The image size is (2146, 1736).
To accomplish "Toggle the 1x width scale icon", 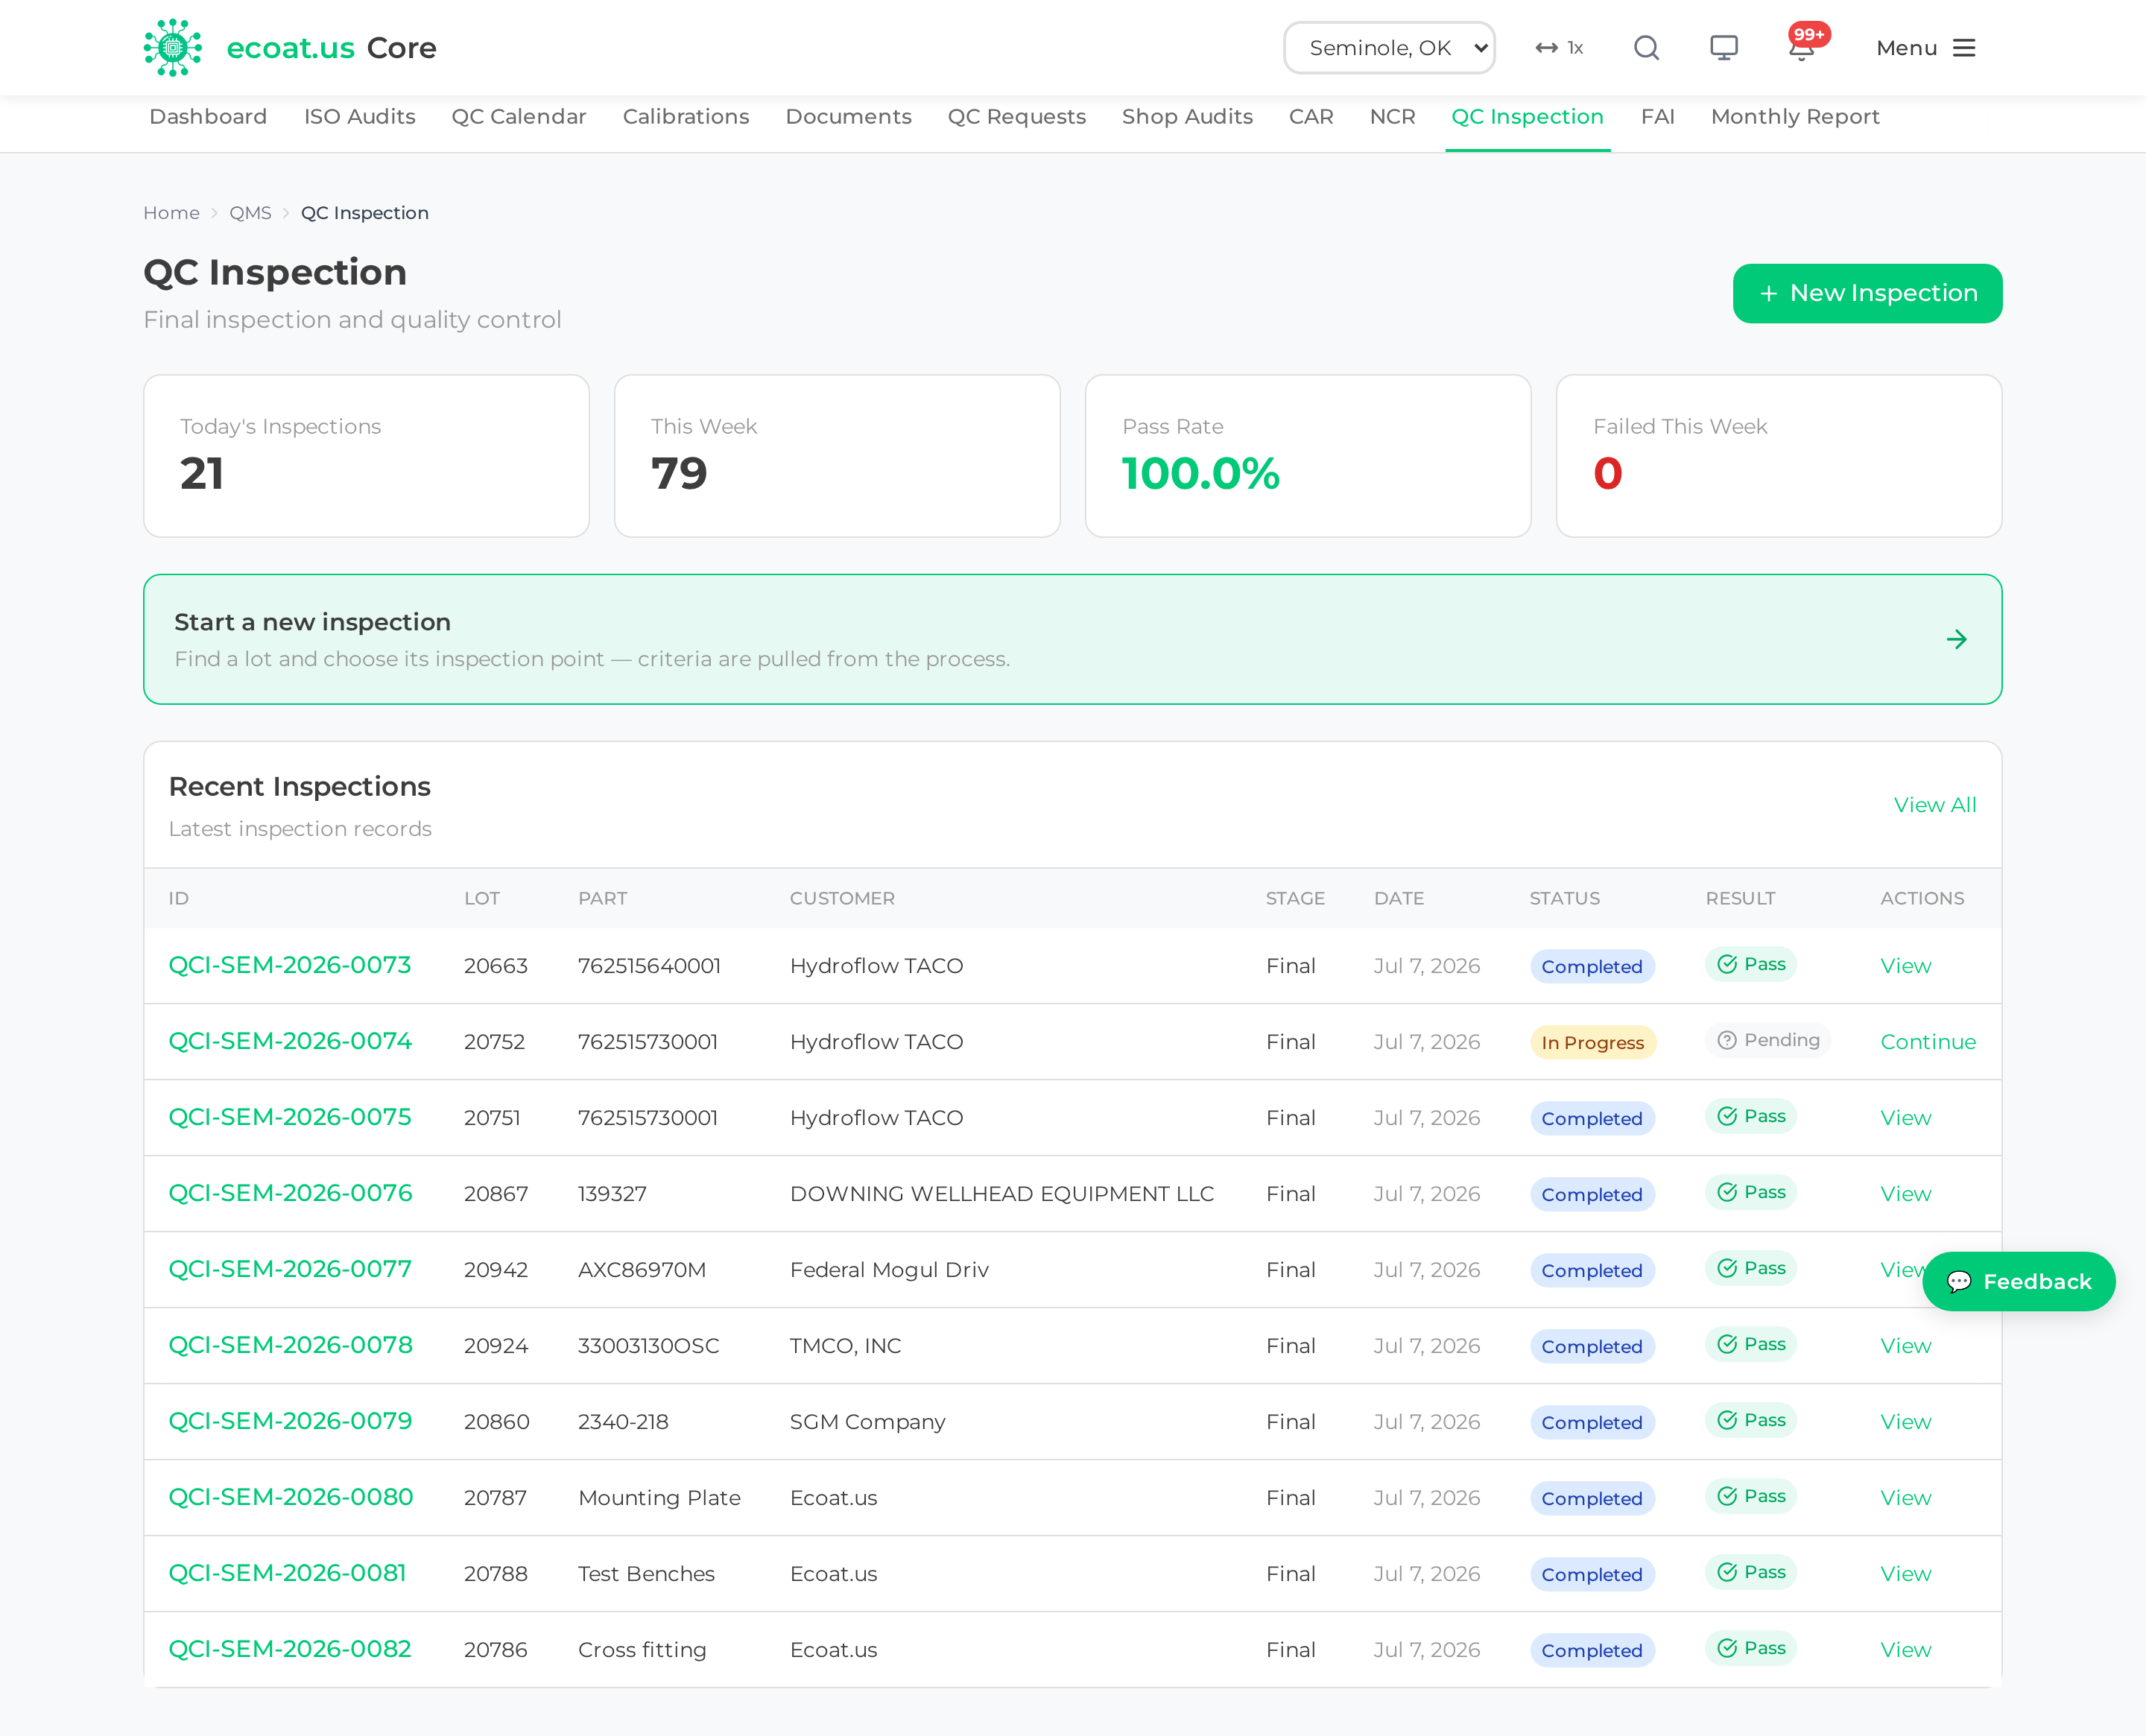I will (1559, 48).
